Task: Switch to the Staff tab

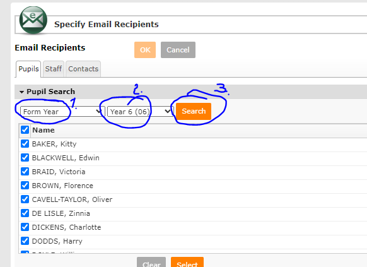Action: tap(54, 69)
